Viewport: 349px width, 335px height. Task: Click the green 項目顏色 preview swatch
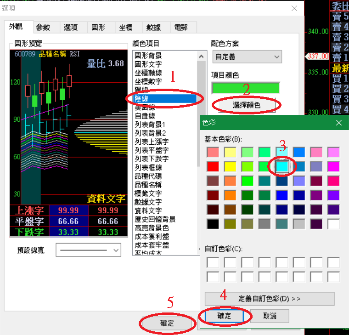(x=245, y=87)
